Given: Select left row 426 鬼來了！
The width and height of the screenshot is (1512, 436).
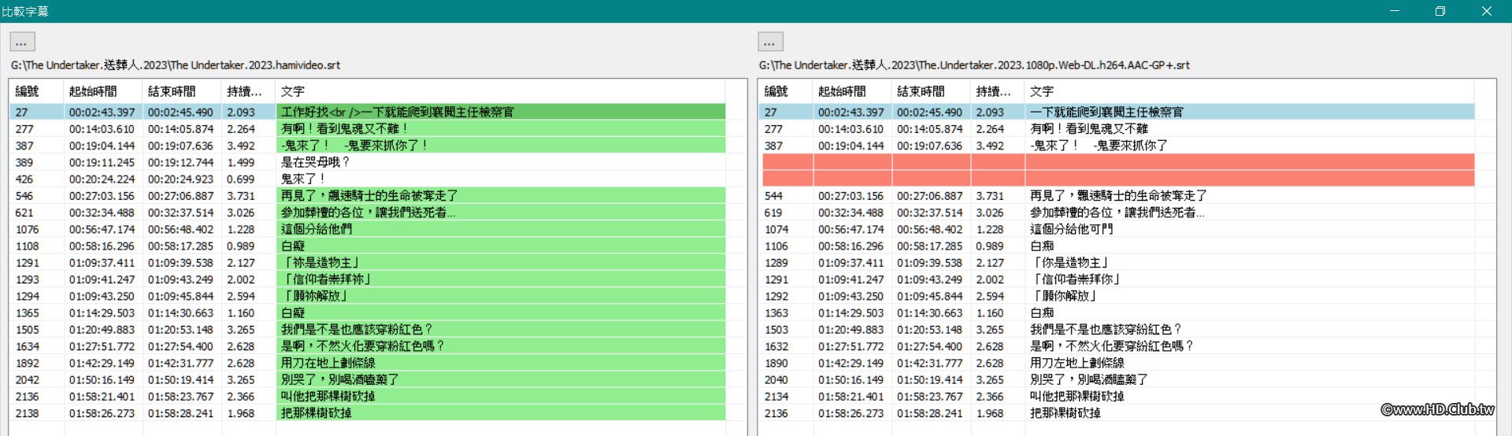Looking at the screenshot, I should (303, 179).
